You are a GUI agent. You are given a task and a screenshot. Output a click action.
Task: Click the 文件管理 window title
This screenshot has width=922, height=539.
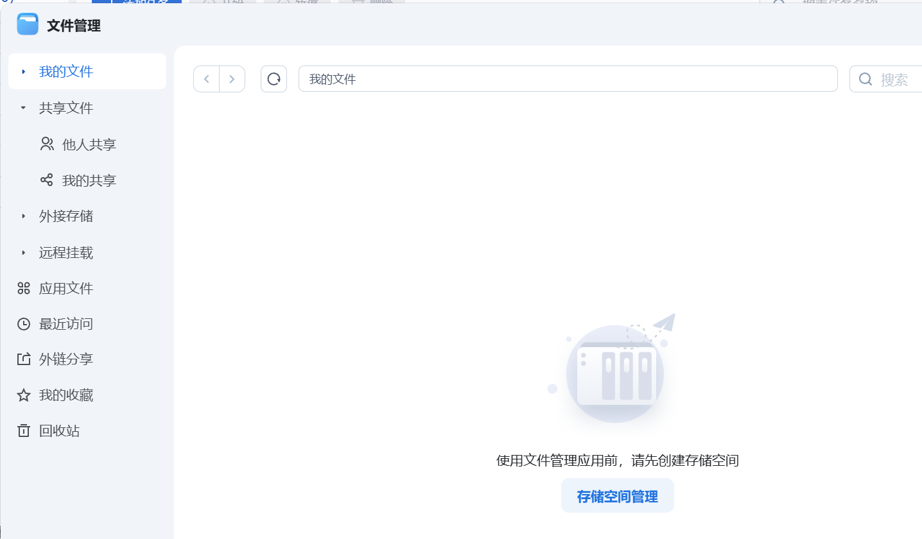coord(74,26)
